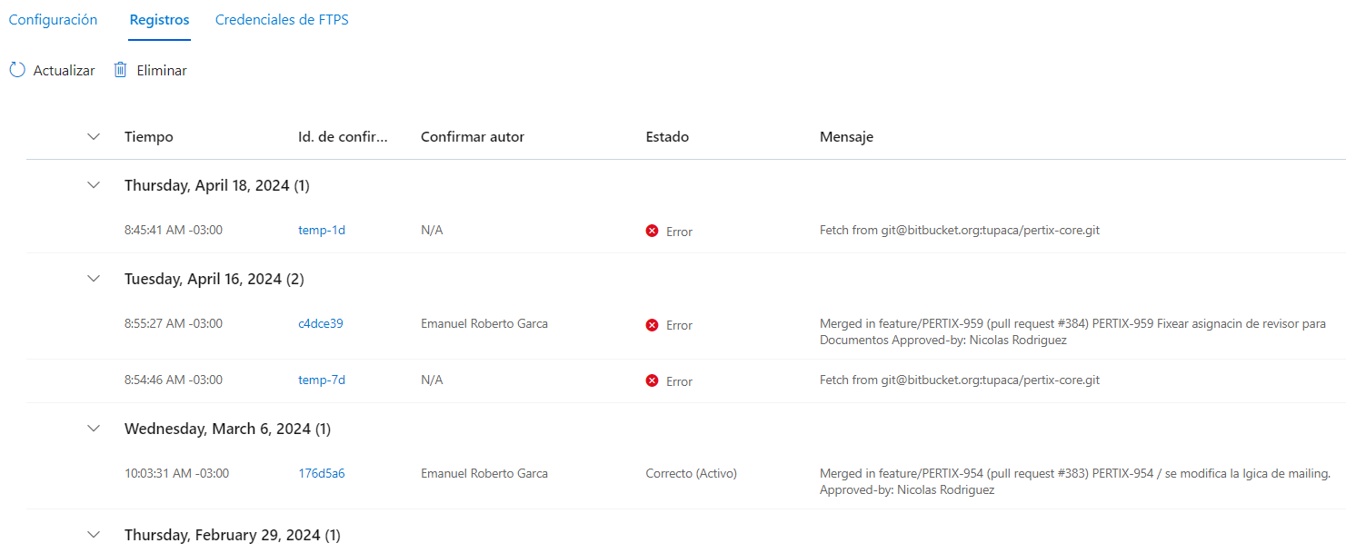
Task: Open the Credenciales de FTPS tab
Action: coord(282,20)
